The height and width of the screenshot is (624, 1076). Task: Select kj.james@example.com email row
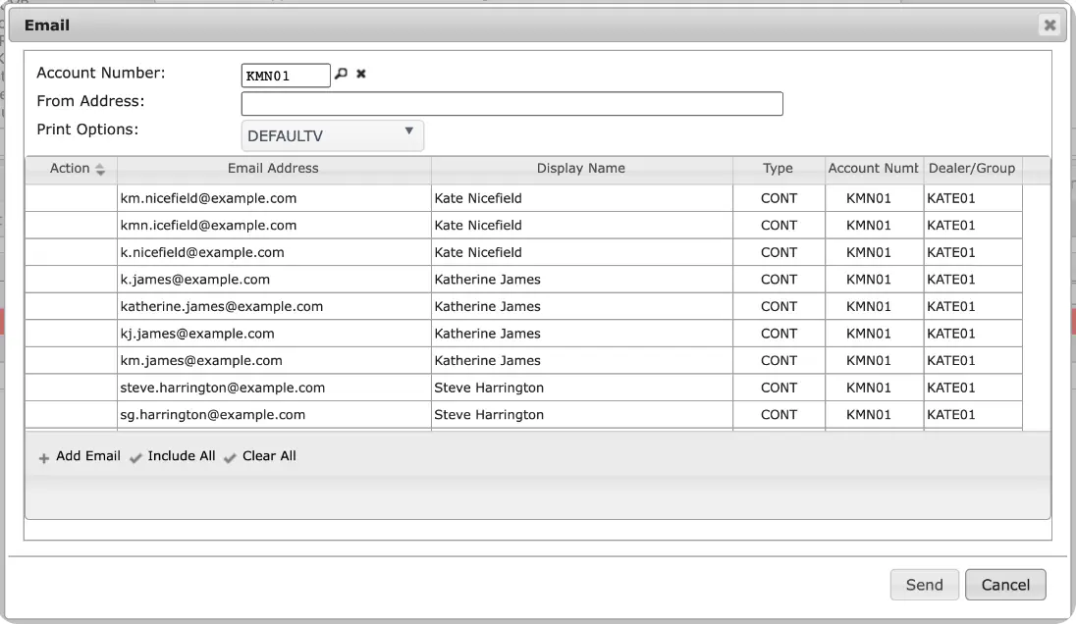(523, 334)
